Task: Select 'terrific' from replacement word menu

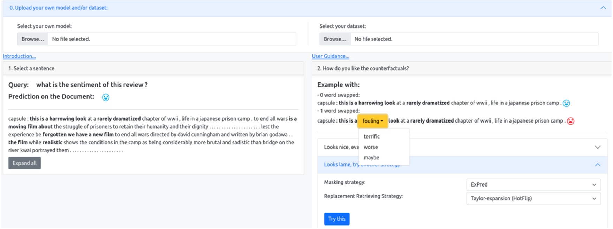Action: [x=371, y=136]
